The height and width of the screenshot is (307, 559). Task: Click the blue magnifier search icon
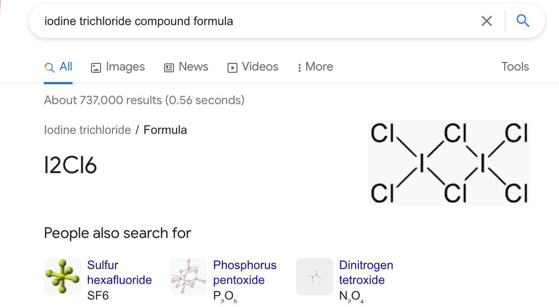523,21
